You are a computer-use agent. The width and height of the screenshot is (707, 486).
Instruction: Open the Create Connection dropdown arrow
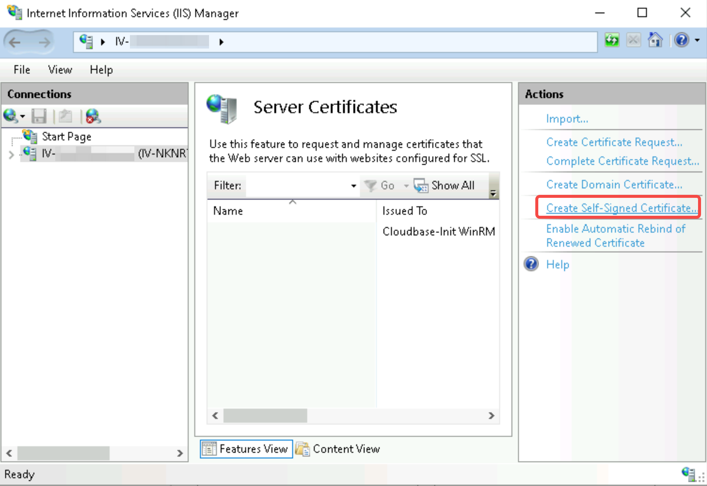coord(23,116)
